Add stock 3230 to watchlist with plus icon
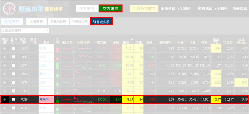The image size is (249, 114). 4,48
